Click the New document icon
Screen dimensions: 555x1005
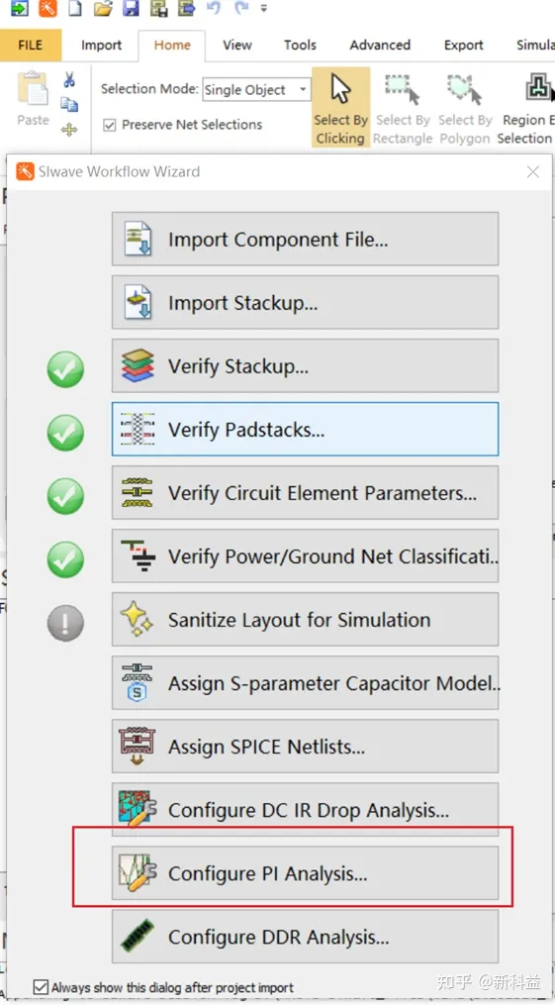point(75,8)
